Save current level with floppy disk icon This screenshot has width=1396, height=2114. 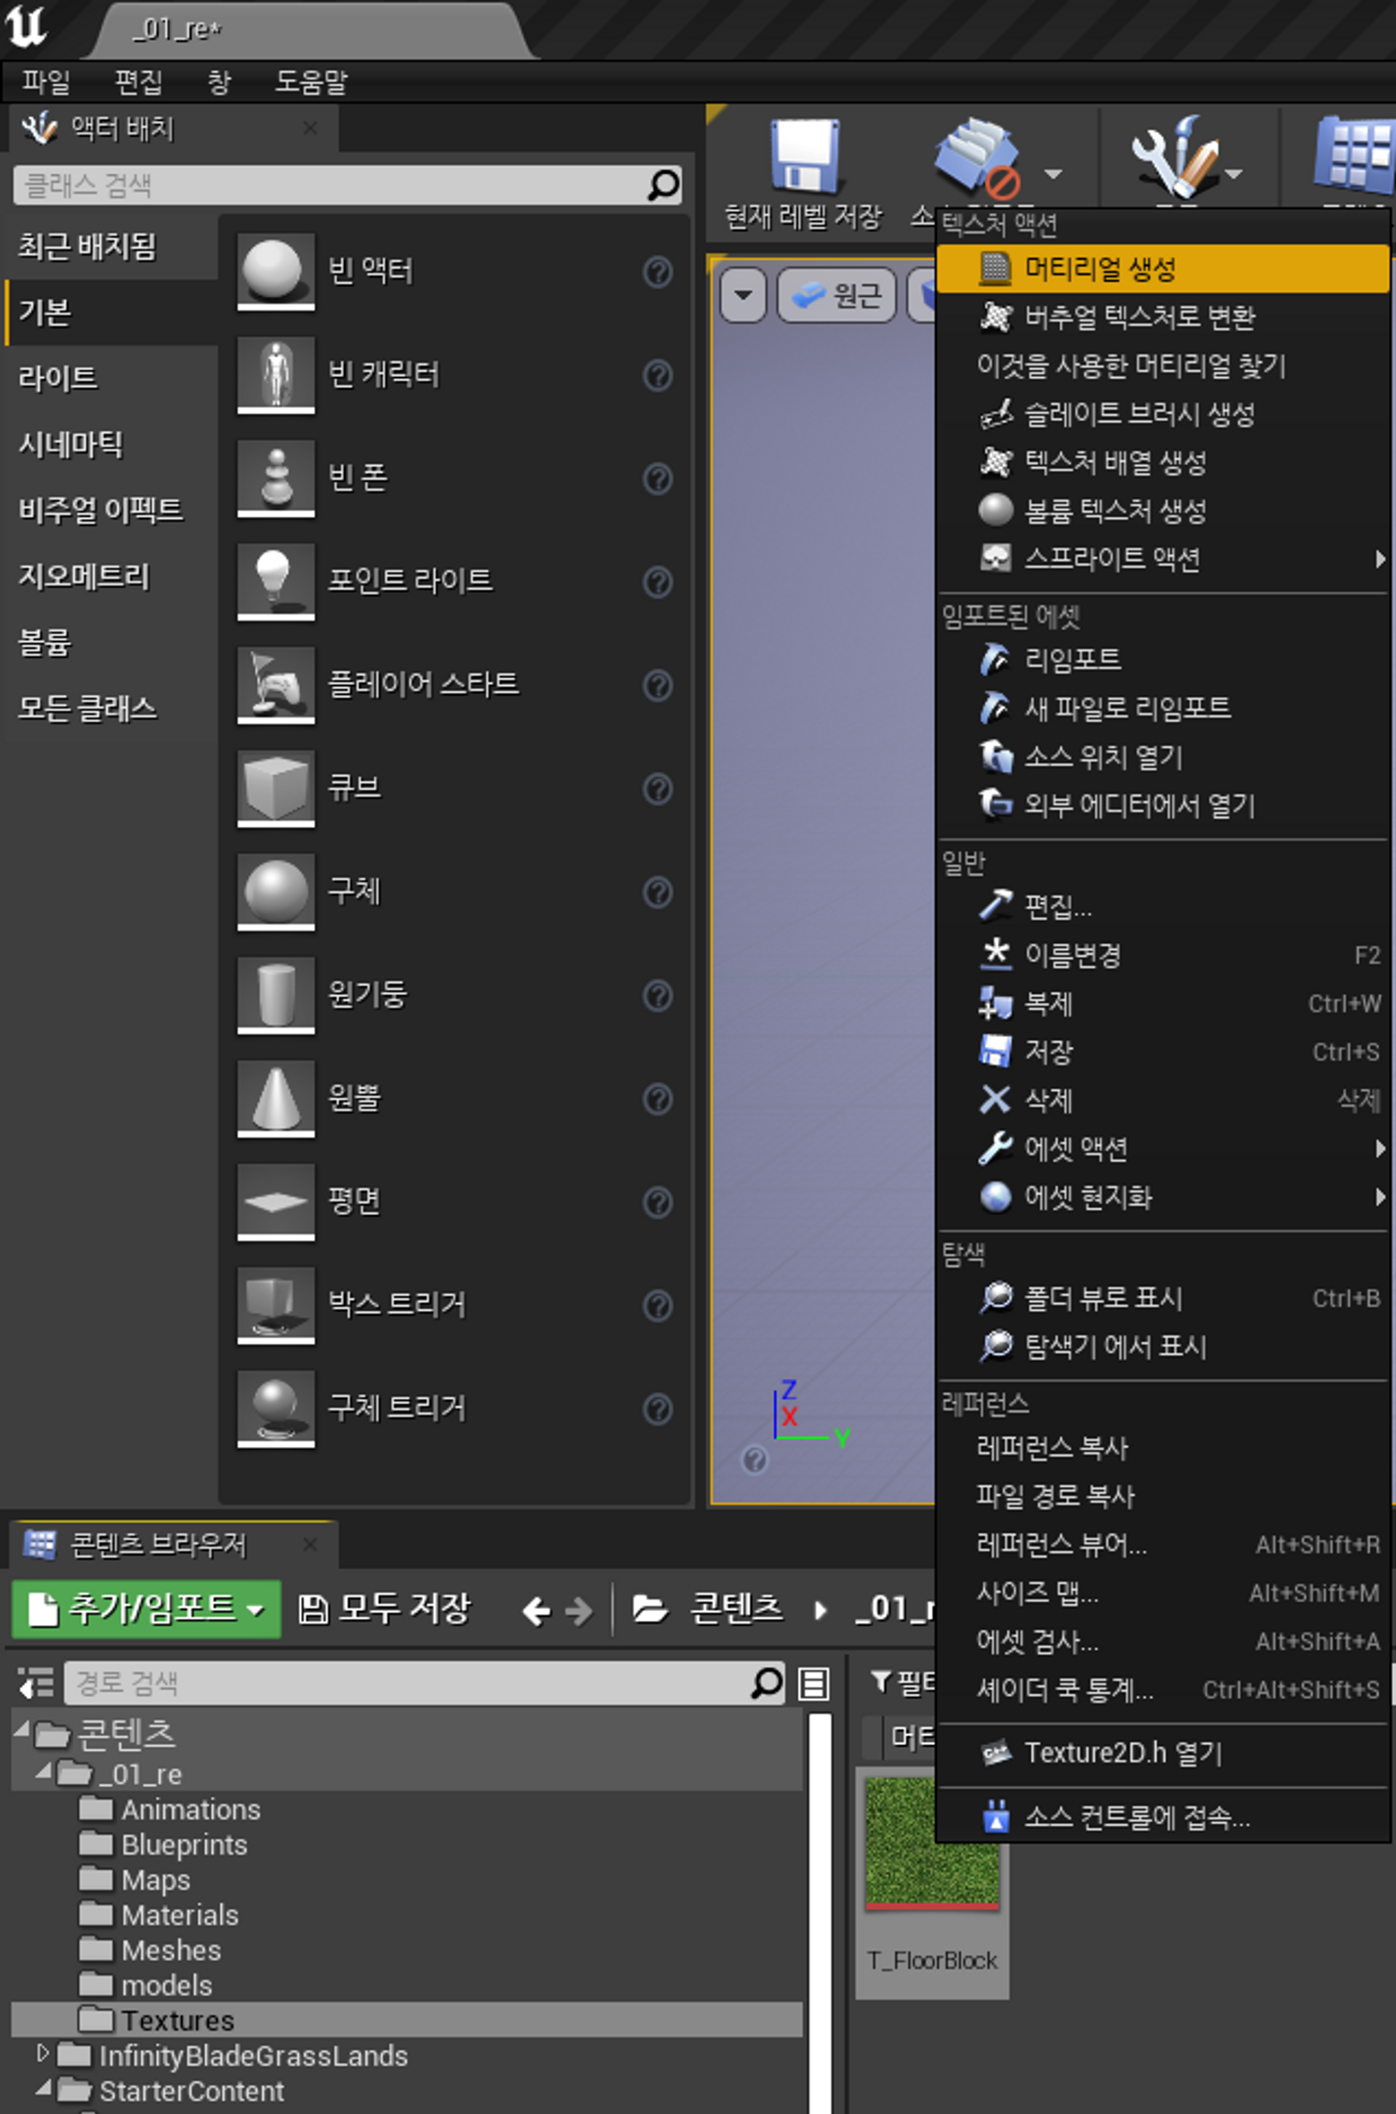pyautogui.click(x=804, y=156)
